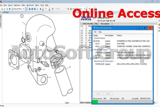Click the Description column header
160x107 pixels.
[105, 24]
